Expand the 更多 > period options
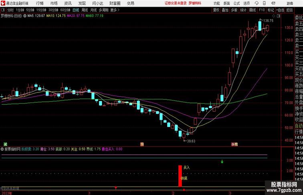This screenshot has width=303, height=195. pos(115,10)
